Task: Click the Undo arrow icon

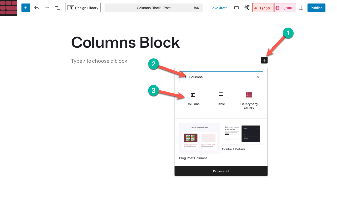Action: pos(36,8)
